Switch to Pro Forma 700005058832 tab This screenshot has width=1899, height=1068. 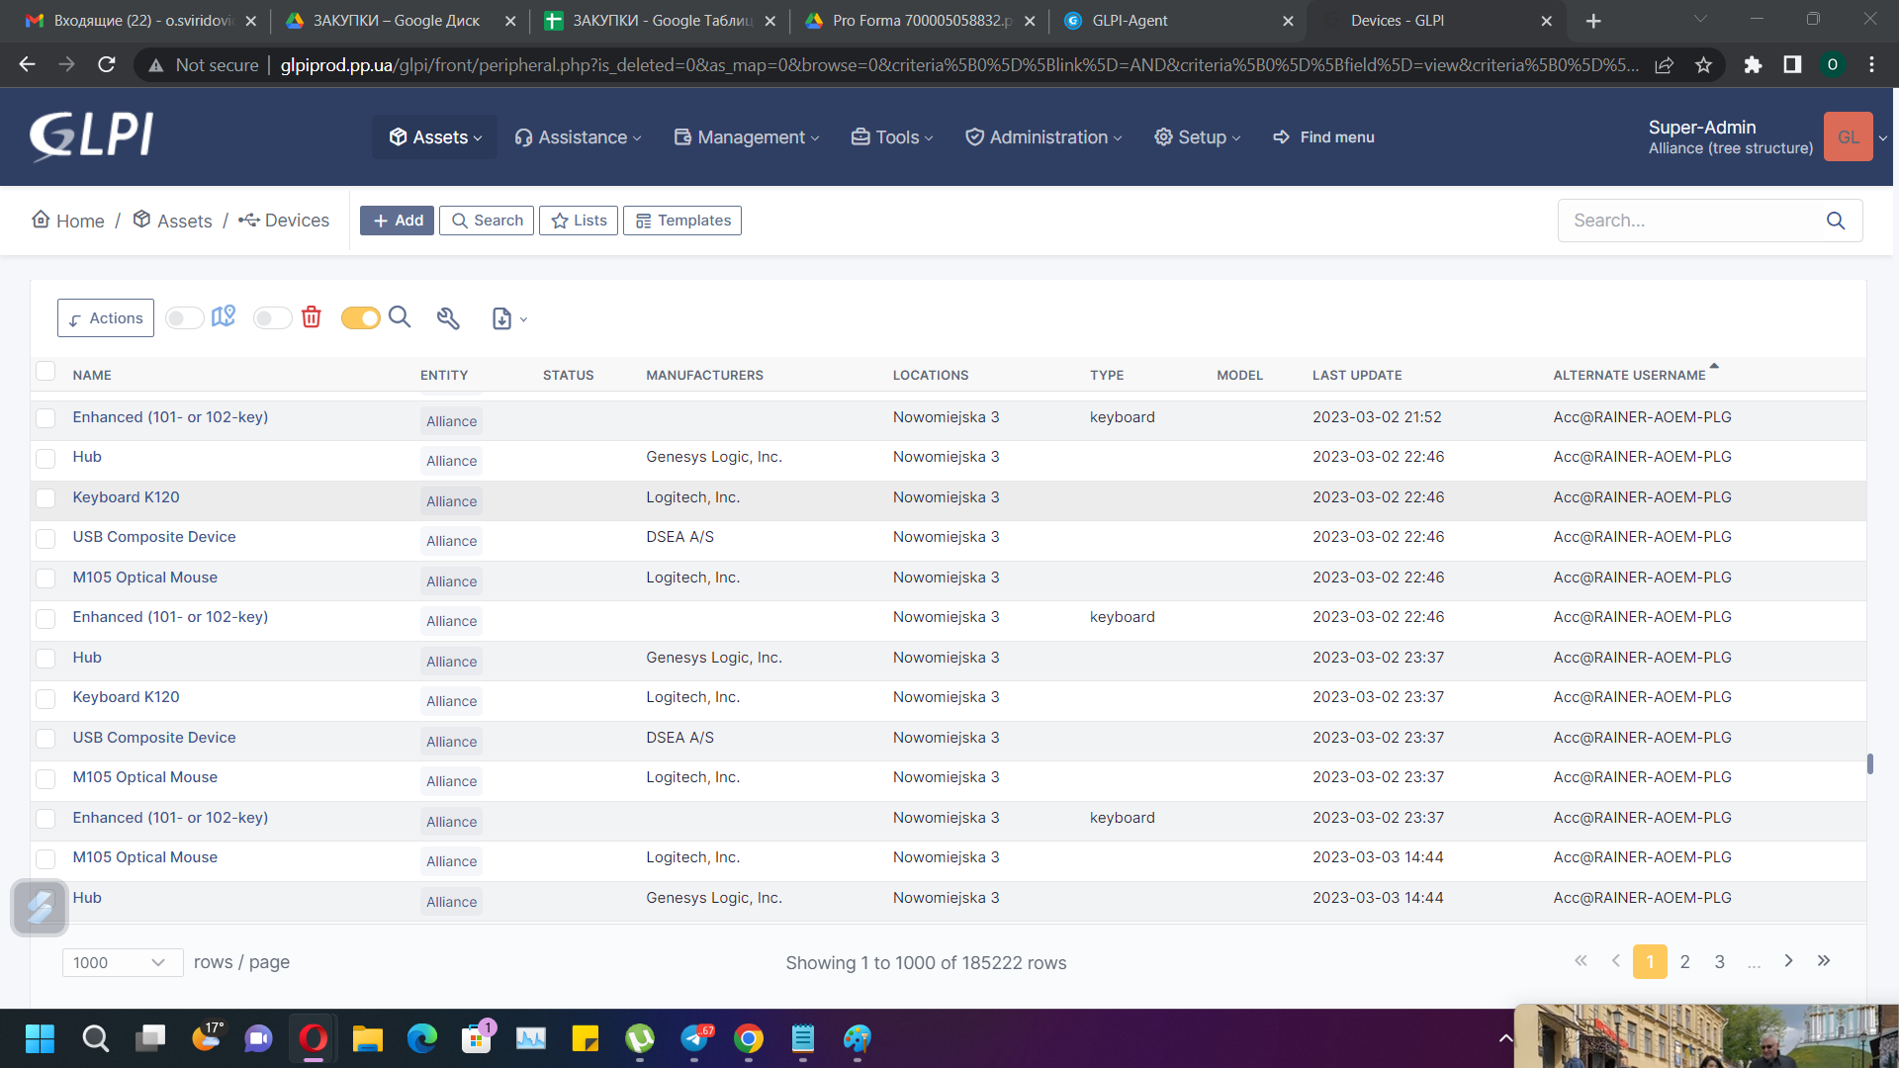pos(920,21)
